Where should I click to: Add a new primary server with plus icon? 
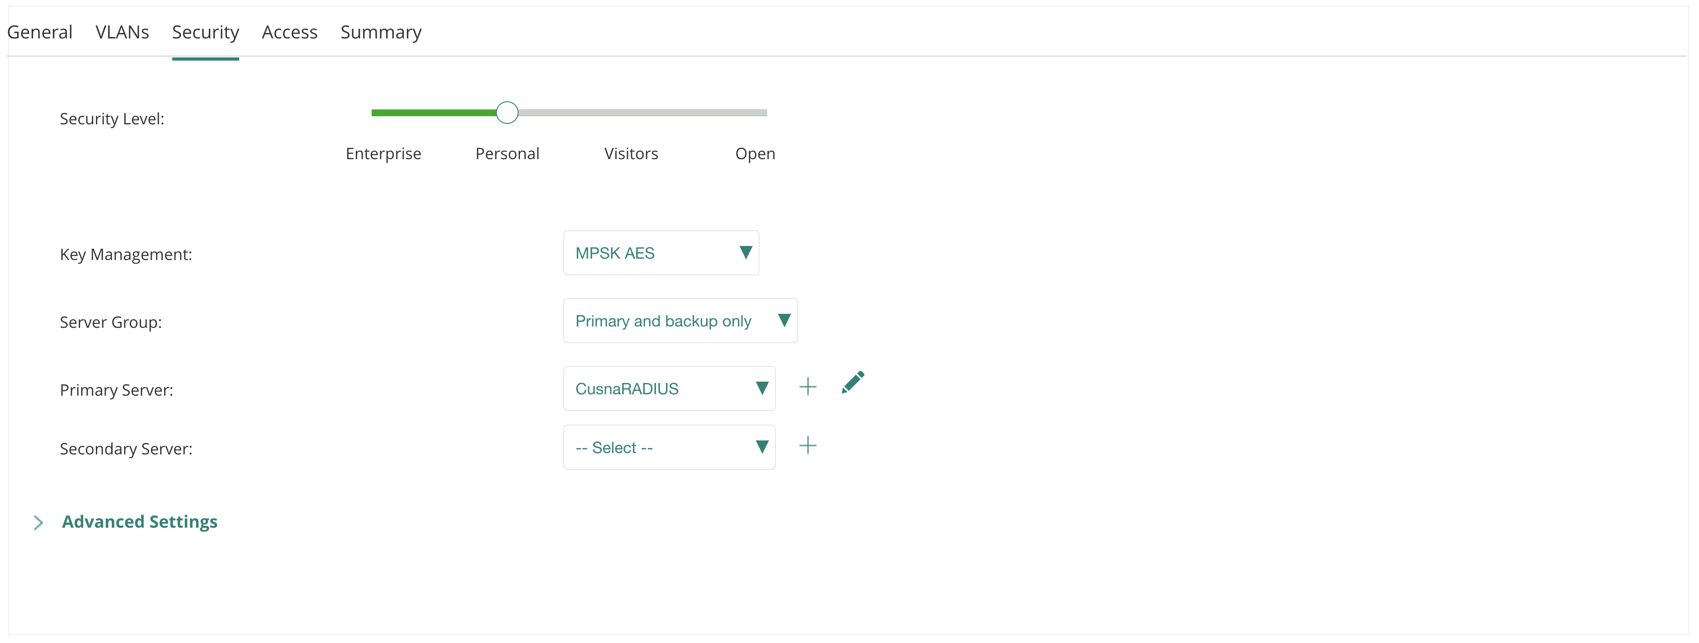807,387
